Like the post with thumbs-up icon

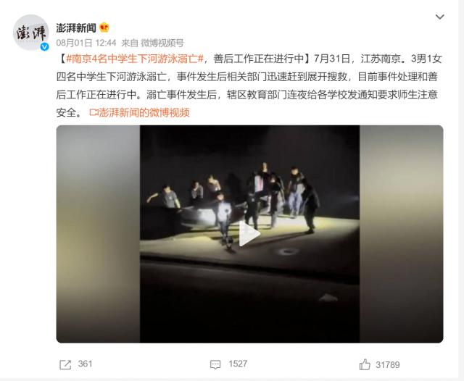[365, 364]
